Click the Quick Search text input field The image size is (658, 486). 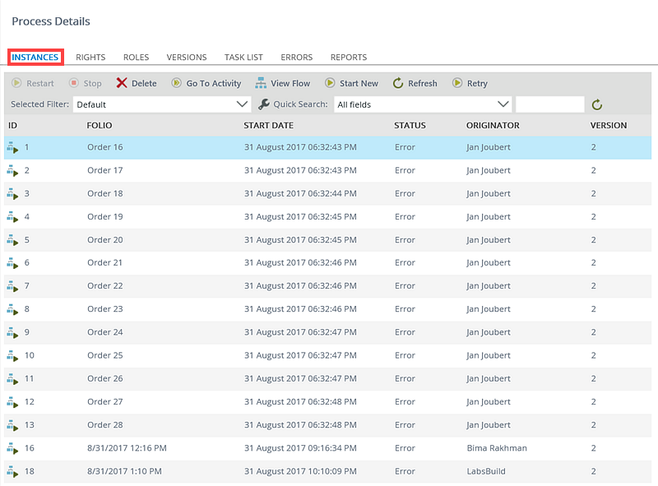pyautogui.click(x=549, y=104)
